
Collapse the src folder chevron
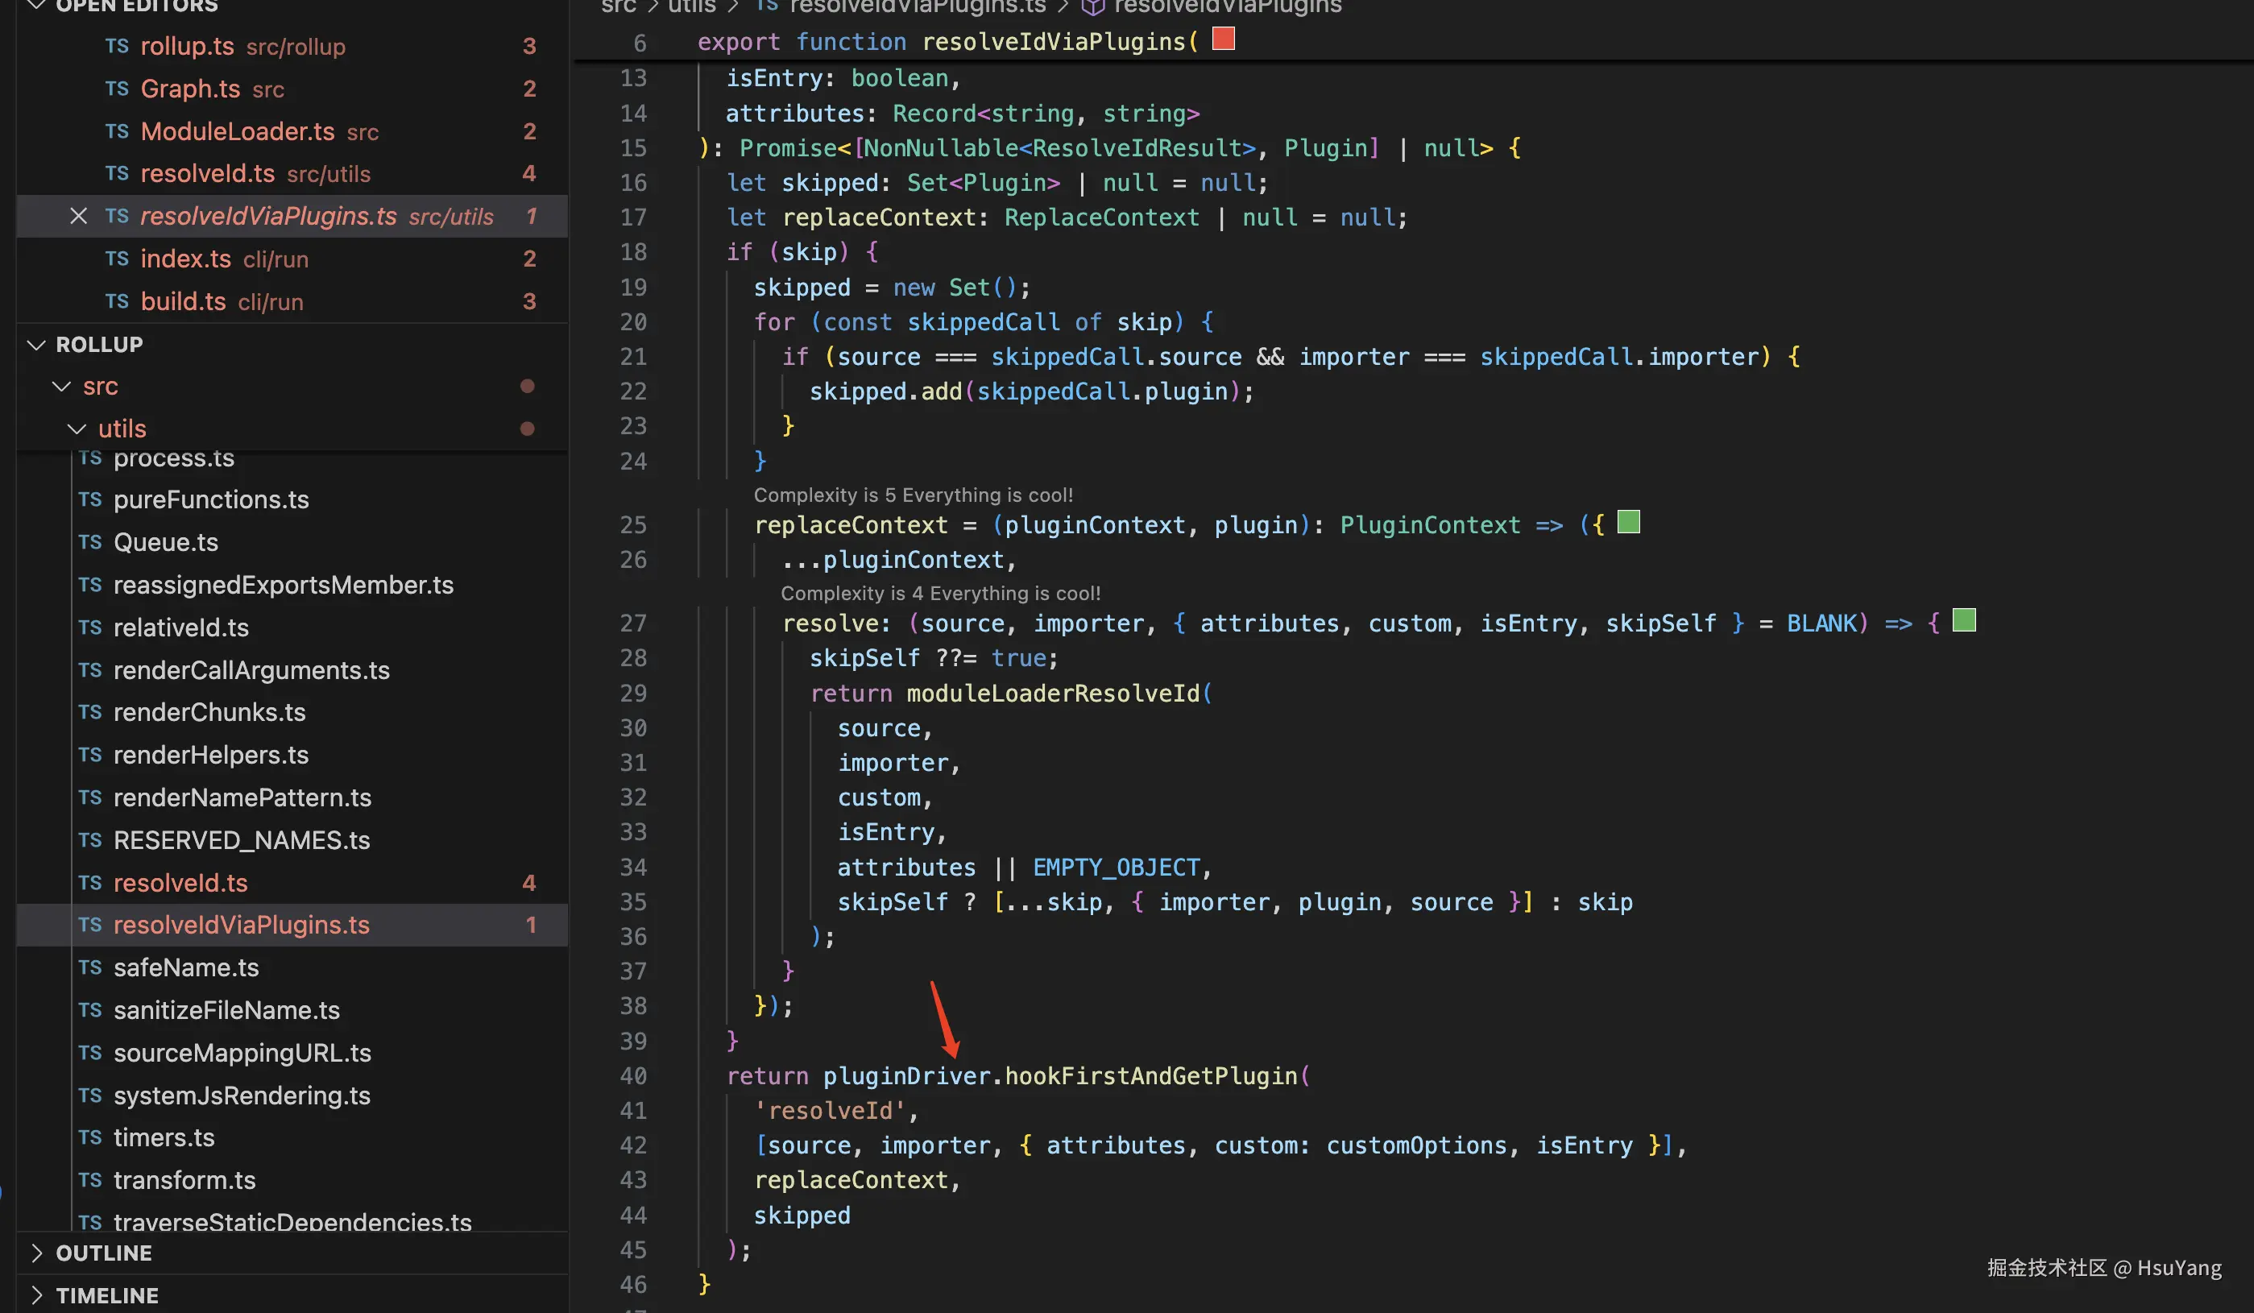pyautogui.click(x=62, y=387)
